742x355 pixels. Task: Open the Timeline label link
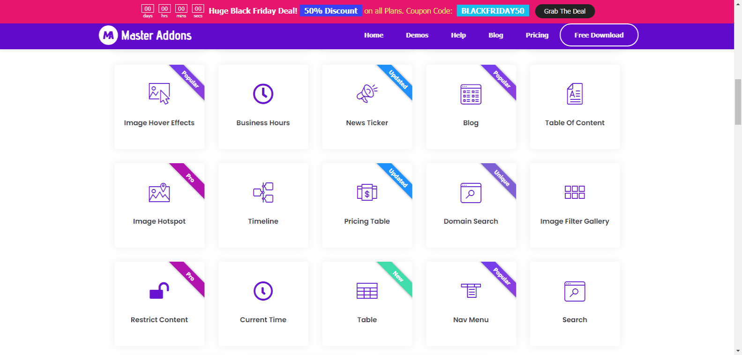coord(263,221)
